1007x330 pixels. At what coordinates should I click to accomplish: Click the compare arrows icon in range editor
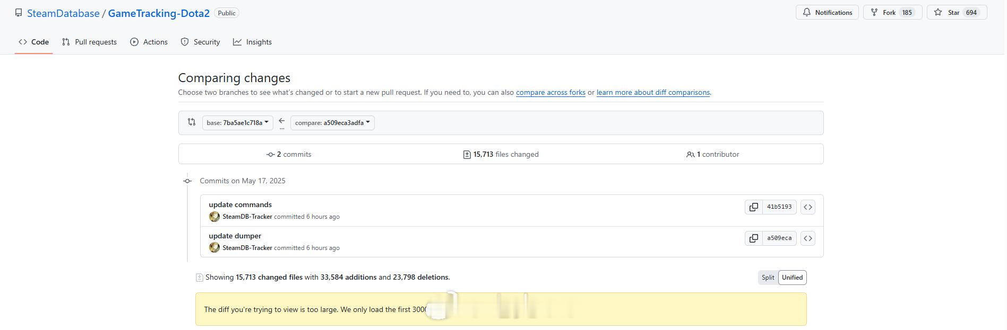pyautogui.click(x=192, y=122)
